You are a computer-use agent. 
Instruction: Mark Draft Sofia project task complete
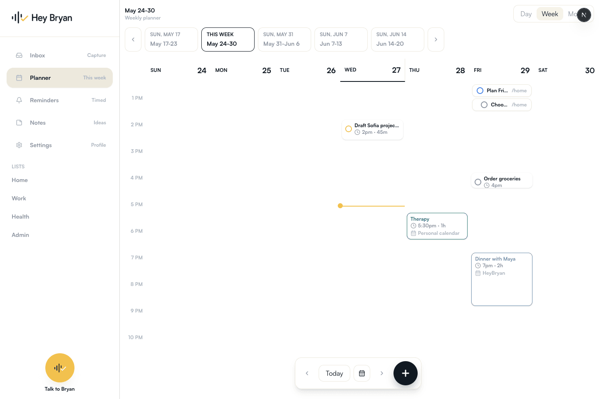[349, 129]
